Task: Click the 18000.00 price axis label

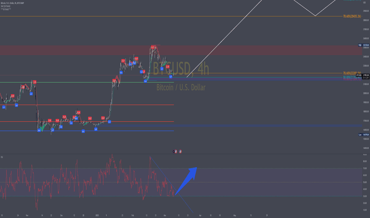Action: point(366,111)
